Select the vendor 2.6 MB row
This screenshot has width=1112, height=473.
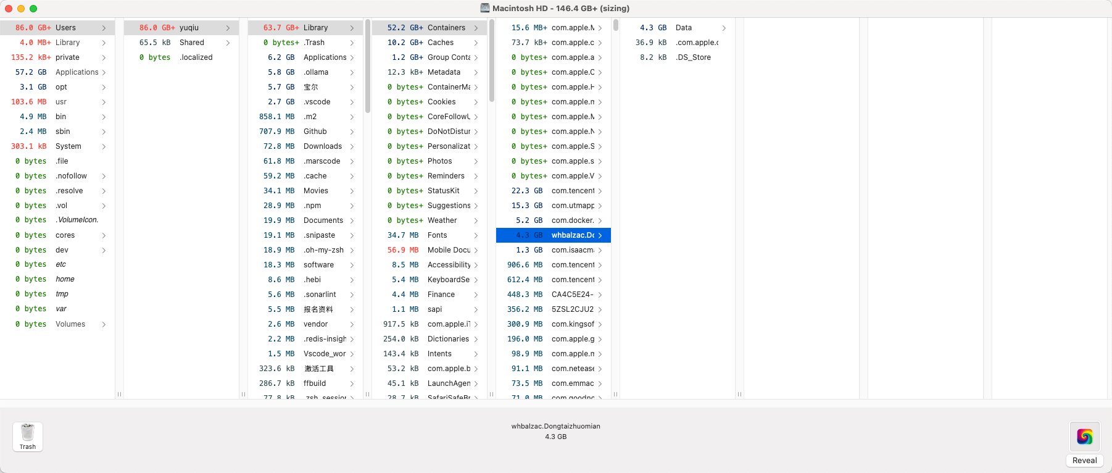coord(305,324)
